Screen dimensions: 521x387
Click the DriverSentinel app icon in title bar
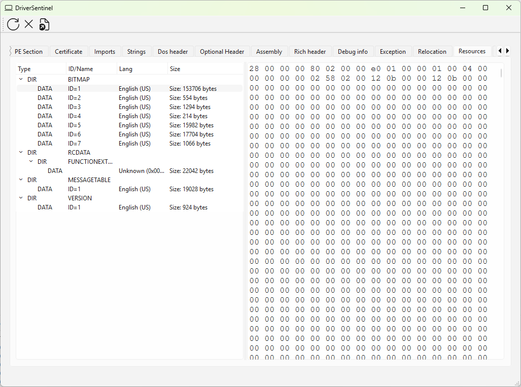(9, 8)
